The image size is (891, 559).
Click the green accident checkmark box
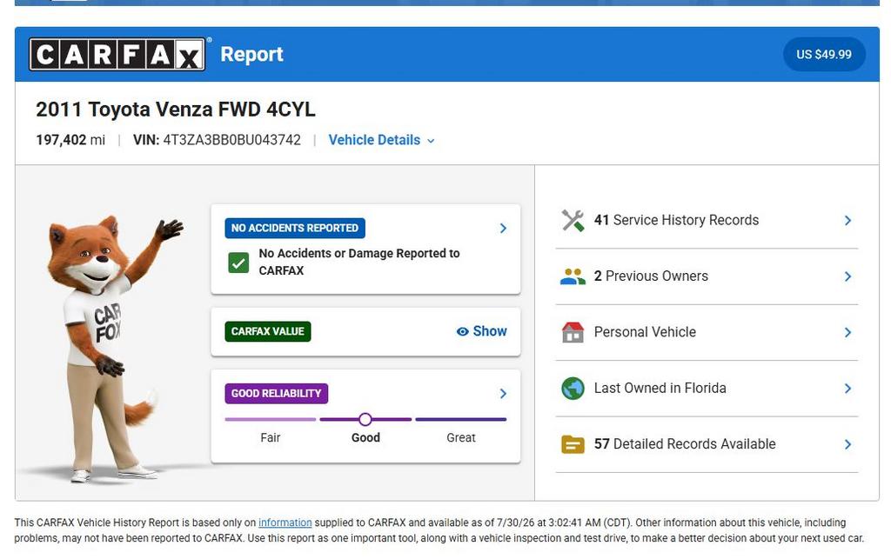[x=238, y=263]
